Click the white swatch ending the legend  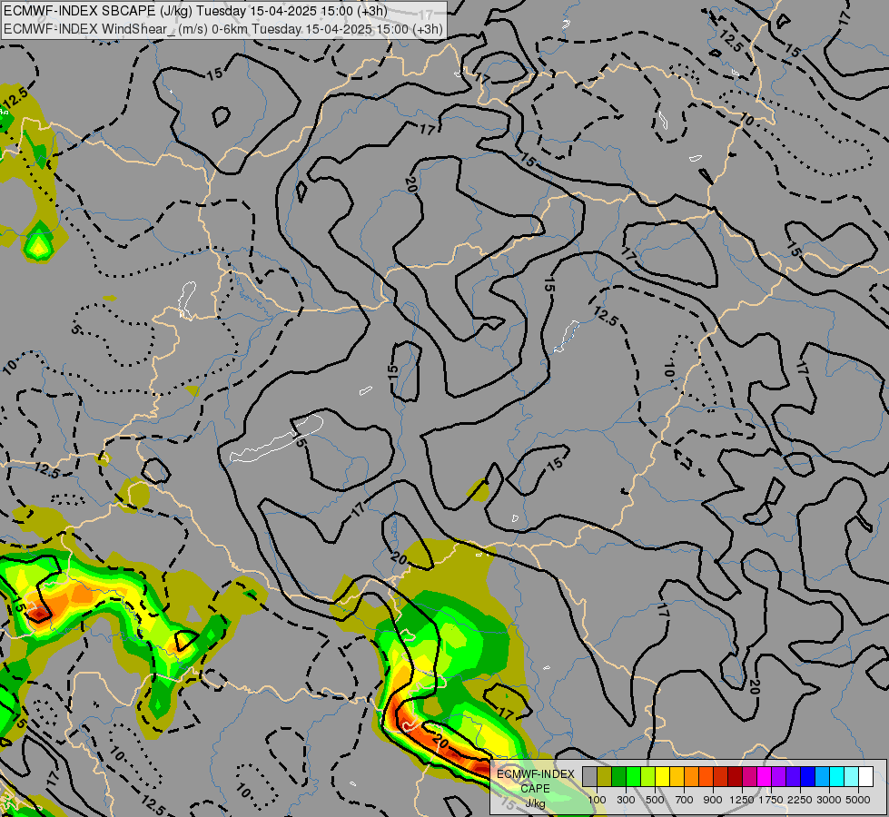click(866, 776)
